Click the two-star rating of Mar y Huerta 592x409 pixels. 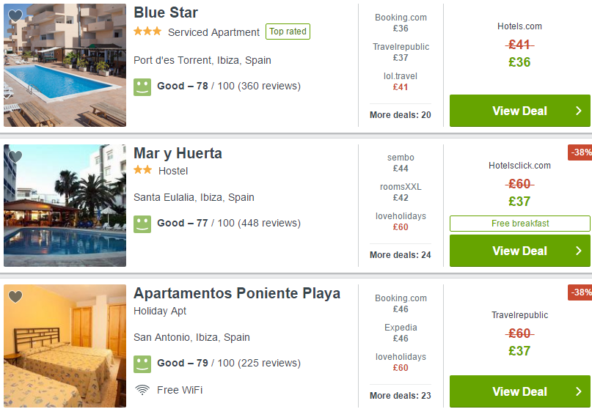[143, 170]
